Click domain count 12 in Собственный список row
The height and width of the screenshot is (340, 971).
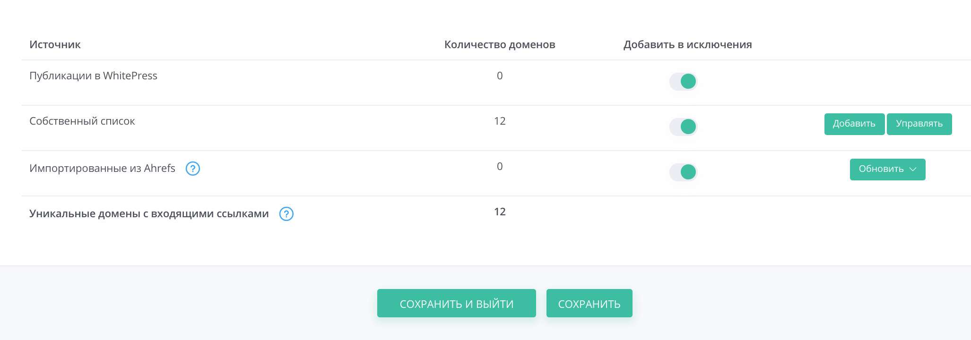pos(500,121)
